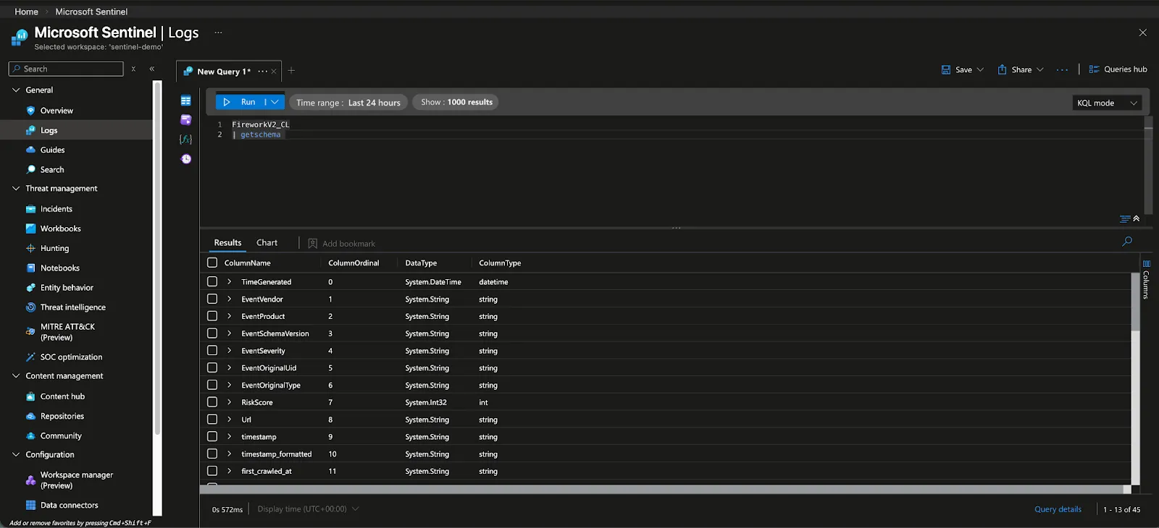1159x528 pixels.
Task: Collapse the left navigation menu
Action: point(152,69)
